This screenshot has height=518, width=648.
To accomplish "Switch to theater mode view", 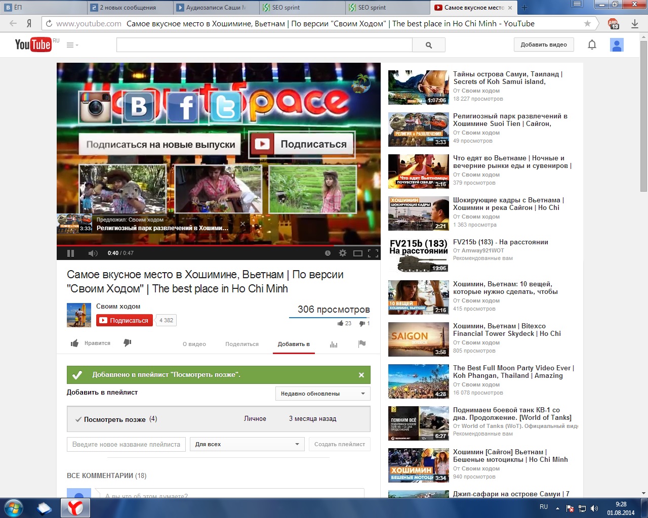I will [358, 253].
